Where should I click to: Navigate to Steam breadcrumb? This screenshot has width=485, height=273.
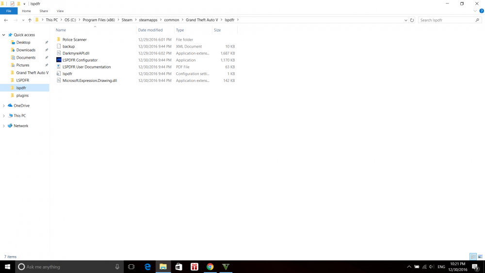(127, 20)
